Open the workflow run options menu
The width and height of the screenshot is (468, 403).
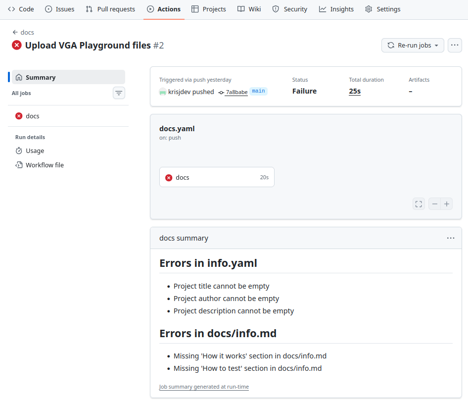point(455,46)
